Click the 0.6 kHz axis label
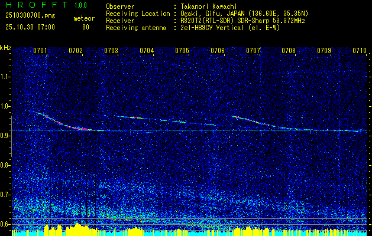The width and height of the screenshot is (372, 236). (x=5, y=224)
